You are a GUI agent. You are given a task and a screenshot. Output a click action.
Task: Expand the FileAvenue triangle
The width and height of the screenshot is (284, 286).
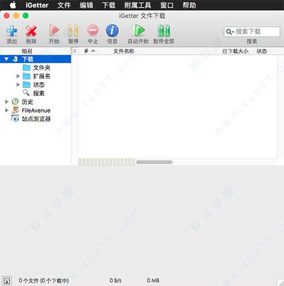tap(7, 110)
